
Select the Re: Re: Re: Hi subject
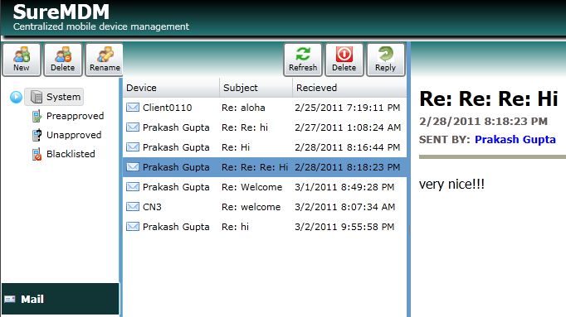[x=255, y=167]
